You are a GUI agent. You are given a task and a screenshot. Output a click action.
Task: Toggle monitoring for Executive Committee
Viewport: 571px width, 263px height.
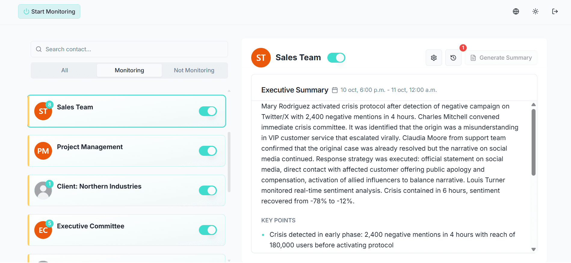(208, 230)
